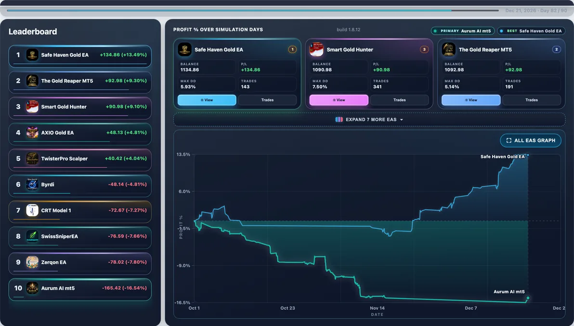Open Trades for The Gold Reaper MT5

tap(532, 100)
